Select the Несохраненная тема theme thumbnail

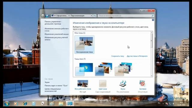pos(84,45)
